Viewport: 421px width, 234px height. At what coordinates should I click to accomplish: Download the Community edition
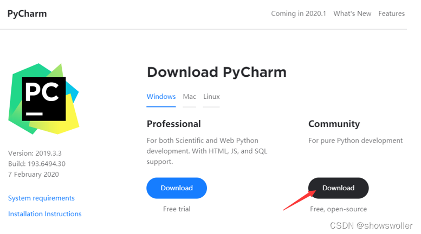click(x=338, y=188)
